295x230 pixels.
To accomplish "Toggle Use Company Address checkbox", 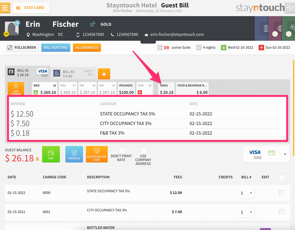I will click(143, 150).
